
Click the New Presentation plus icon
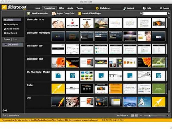tap(28, 13)
